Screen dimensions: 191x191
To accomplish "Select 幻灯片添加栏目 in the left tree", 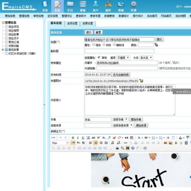I will pos(22,54).
